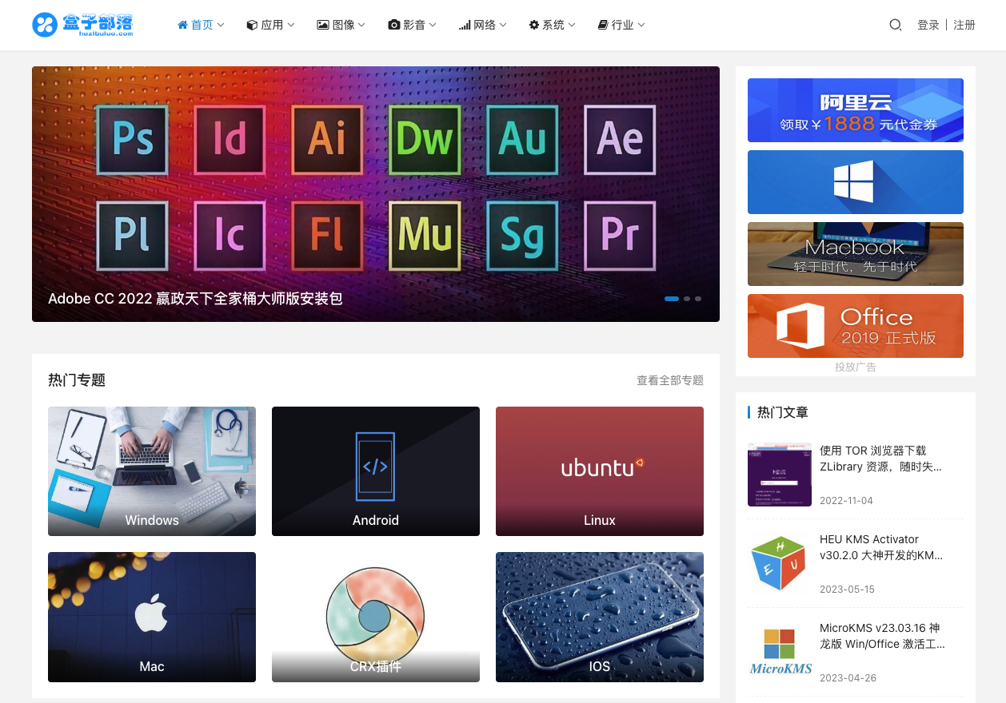
Task: Click the Au Audition icon in banner
Action: pyautogui.click(x=523, y=139)
